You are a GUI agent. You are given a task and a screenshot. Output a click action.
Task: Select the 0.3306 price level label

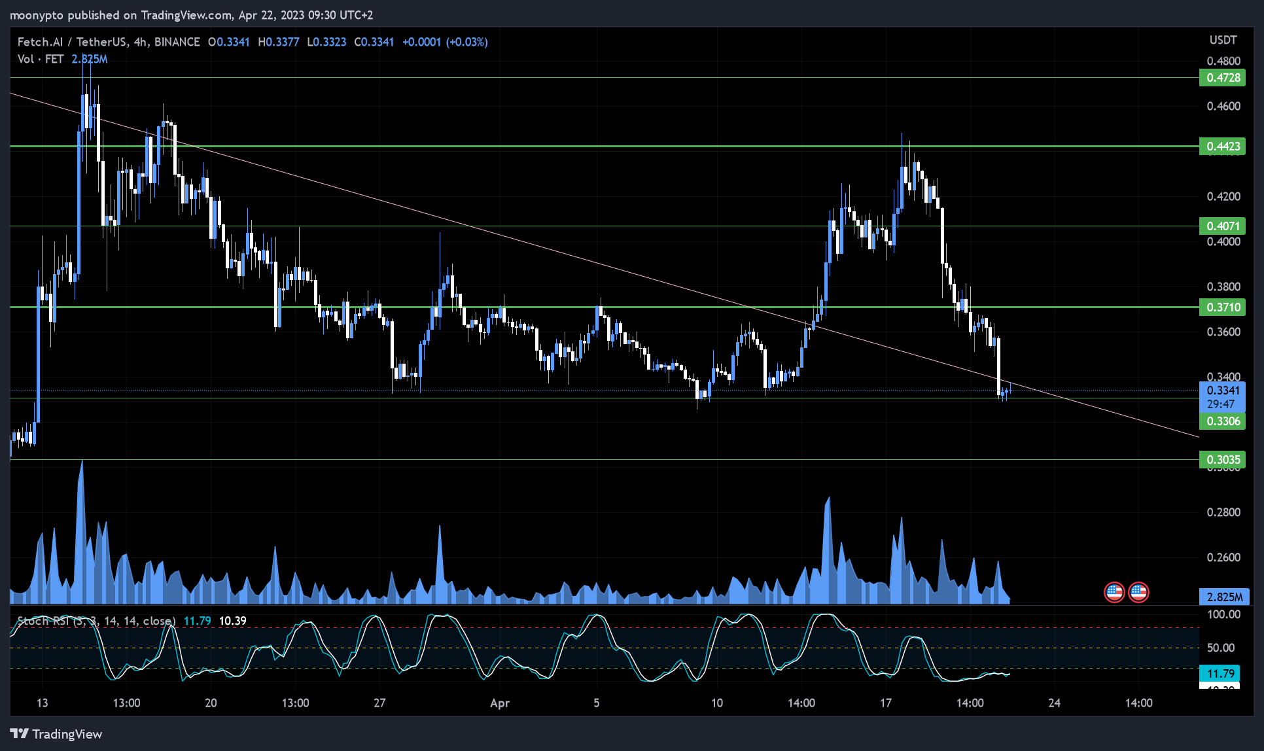(x=1222, y=421)
